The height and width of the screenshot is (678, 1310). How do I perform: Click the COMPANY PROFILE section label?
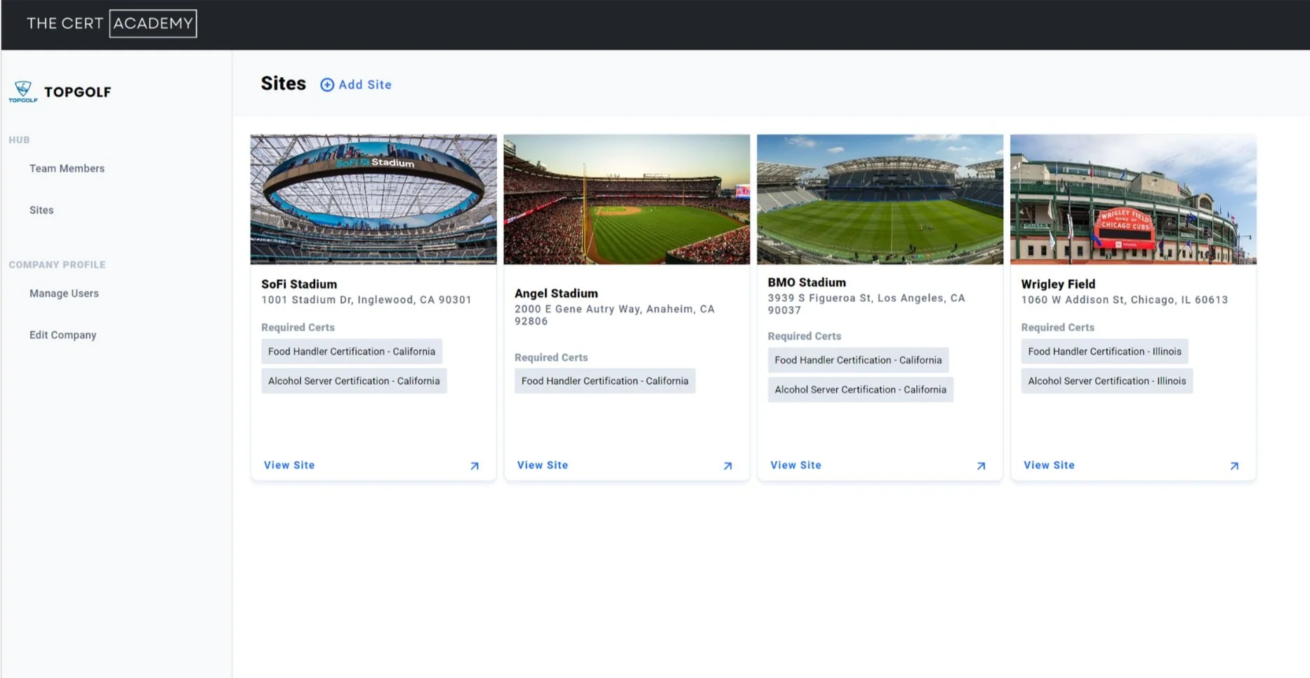57,265
